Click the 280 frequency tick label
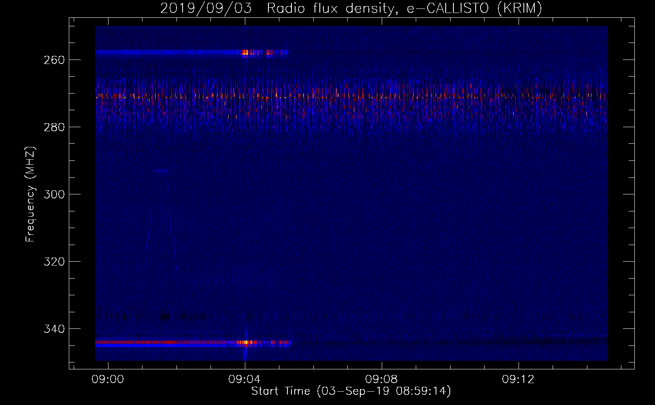Image resolution: width=655 pixels, height=405 pixels. pos(54,127)
